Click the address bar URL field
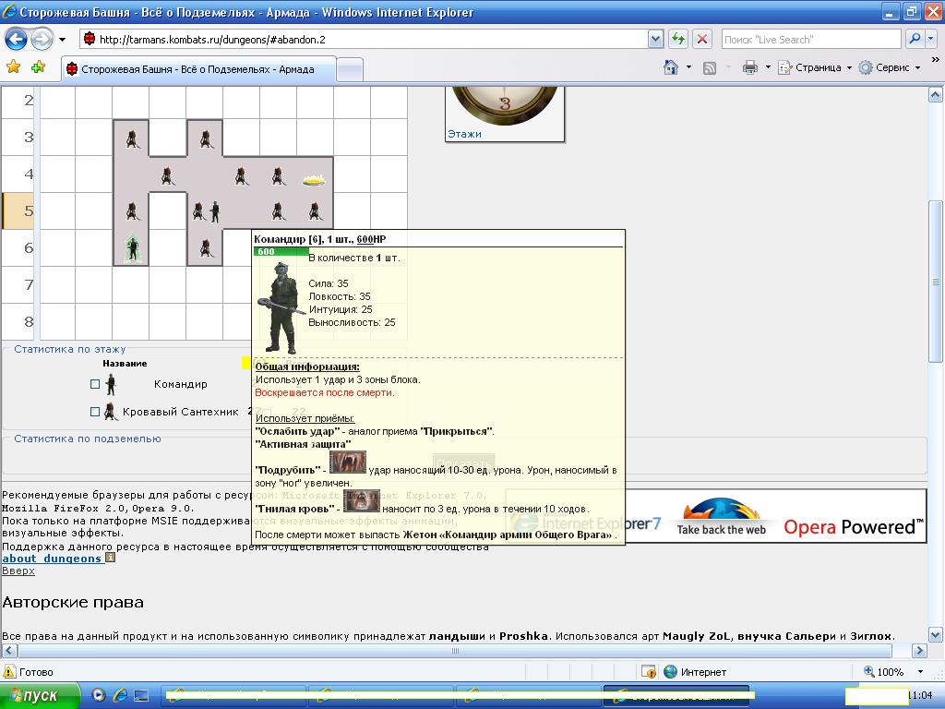Screen dimensions: 945x709 [364, 40]
